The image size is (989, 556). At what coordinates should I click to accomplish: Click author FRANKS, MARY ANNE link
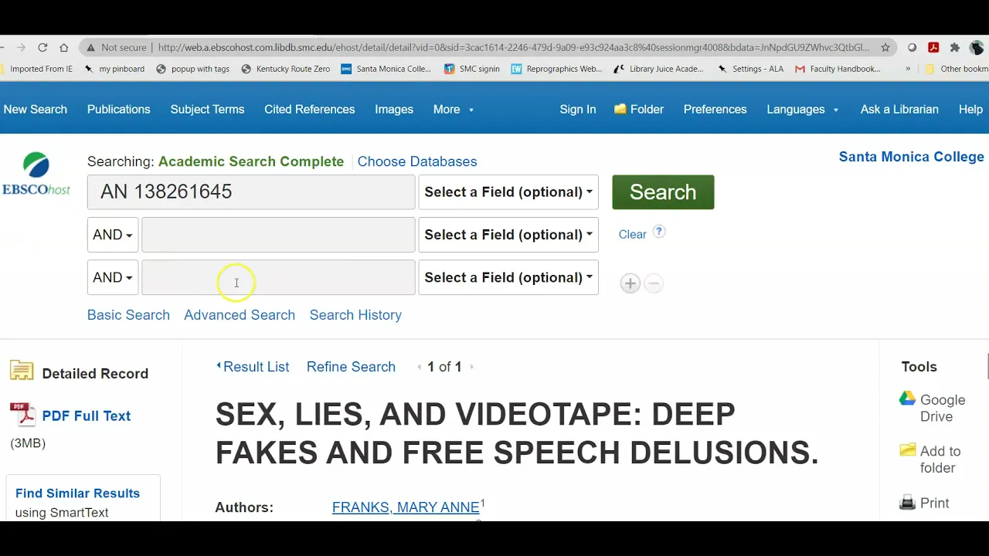(x=406, y=507)
